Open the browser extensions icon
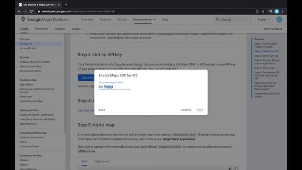The image size is (302, 170). (270, 11)
